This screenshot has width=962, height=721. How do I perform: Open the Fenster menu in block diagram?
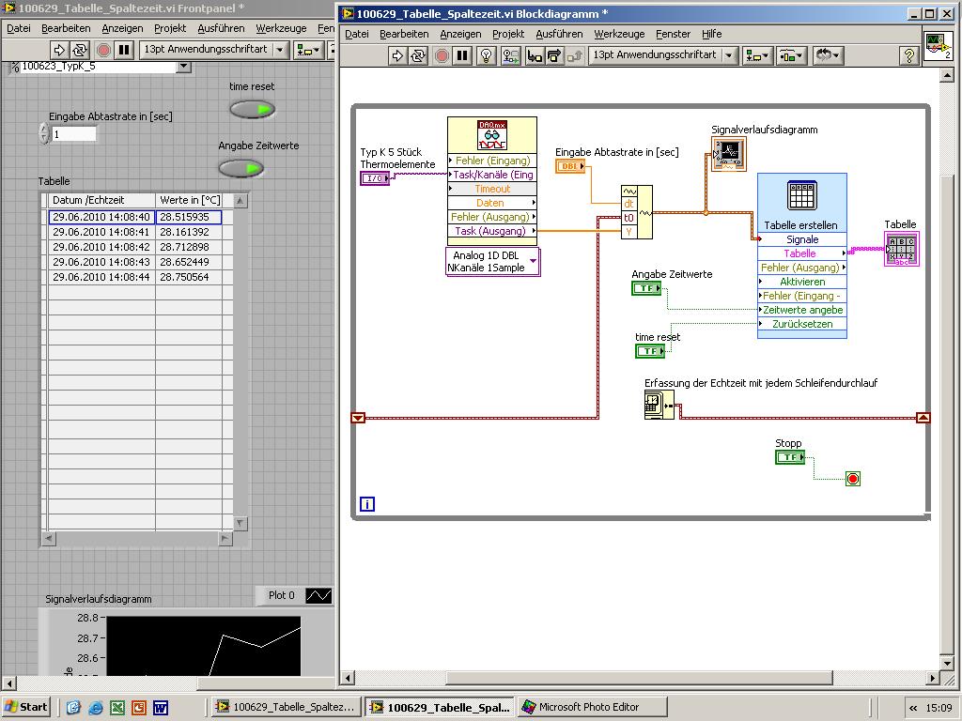[x=673, y=34]
